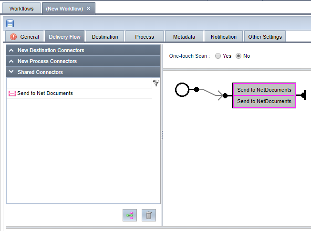
Task: Click the green share connector icon
Action: [129, 215]
